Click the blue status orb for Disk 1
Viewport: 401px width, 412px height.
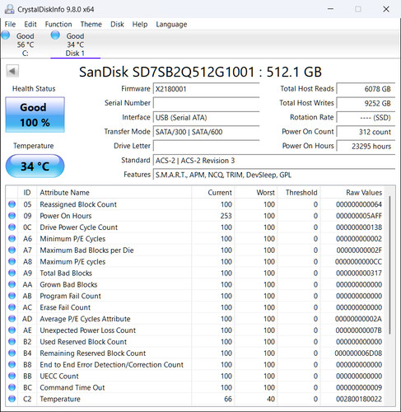55,35
